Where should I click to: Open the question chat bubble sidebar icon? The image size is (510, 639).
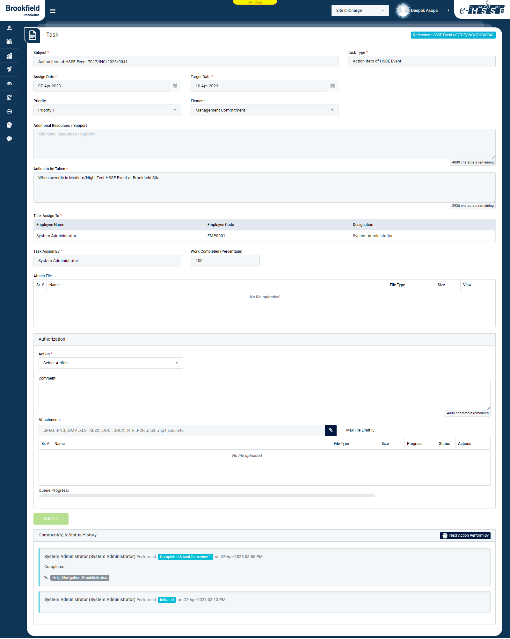pyautogui.click(x=9, y=139)
